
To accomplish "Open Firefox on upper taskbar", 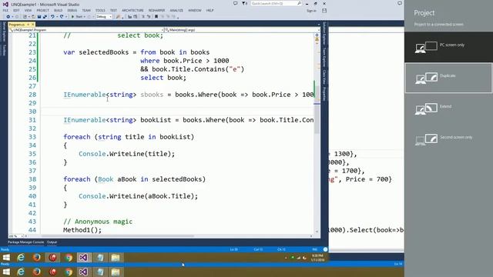I will point(37,258).
